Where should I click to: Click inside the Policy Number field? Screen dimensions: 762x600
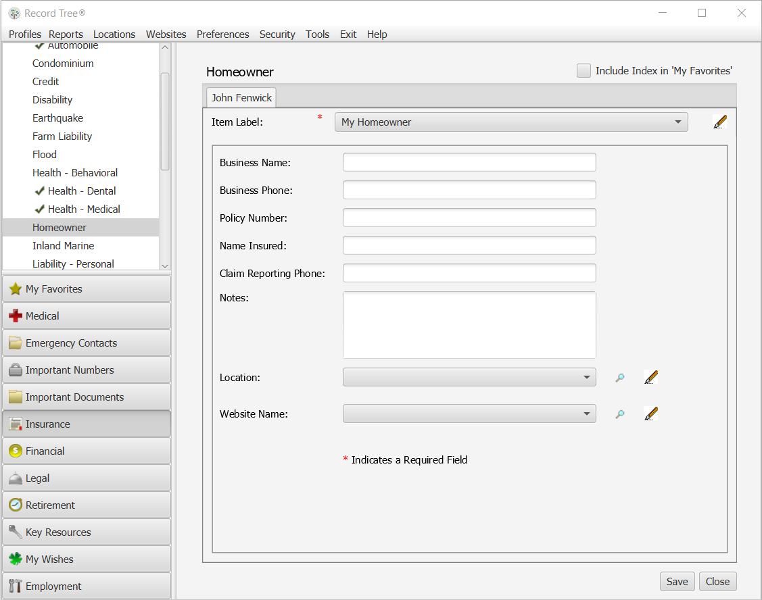[x=469, y=218]
